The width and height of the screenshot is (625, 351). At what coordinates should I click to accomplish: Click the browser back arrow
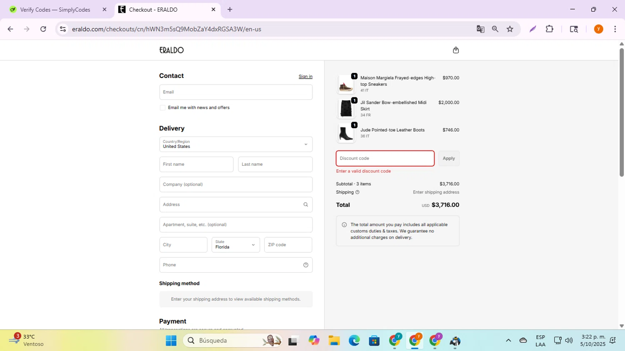pyautogui.click(x=10, y=29)
